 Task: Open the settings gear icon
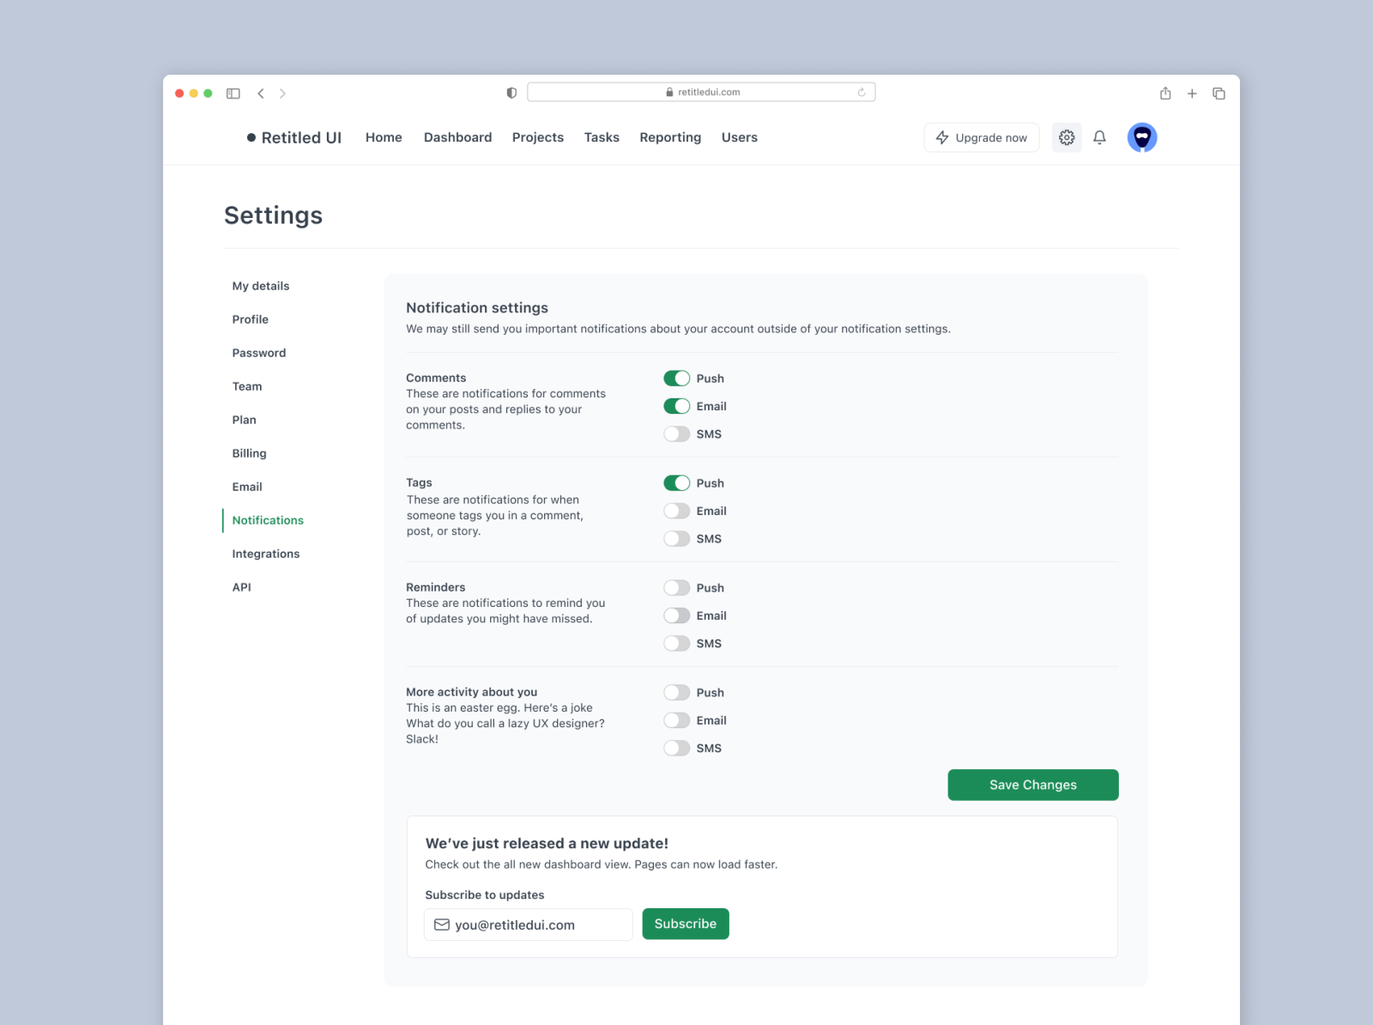tap(1067, 137)
